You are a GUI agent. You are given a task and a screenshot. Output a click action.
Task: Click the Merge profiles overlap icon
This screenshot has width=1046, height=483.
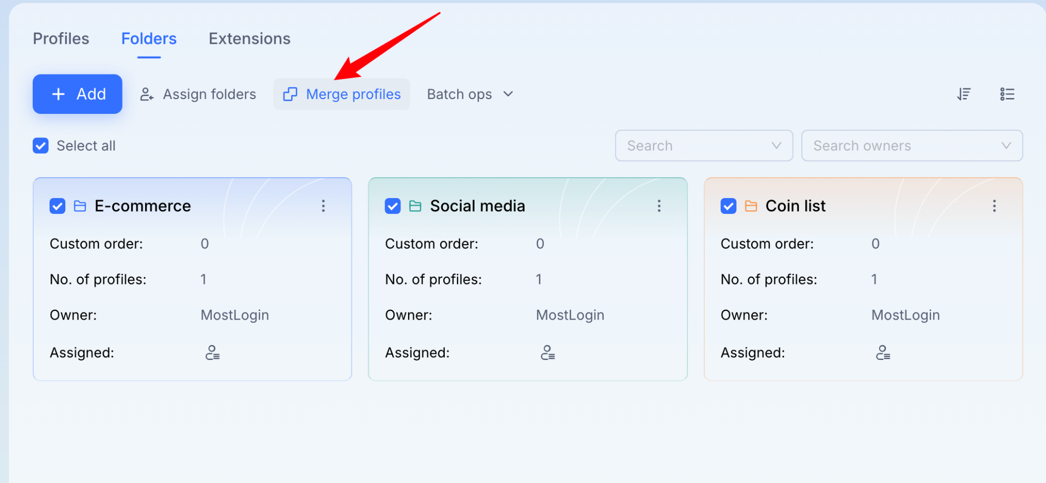click(290, 94)
